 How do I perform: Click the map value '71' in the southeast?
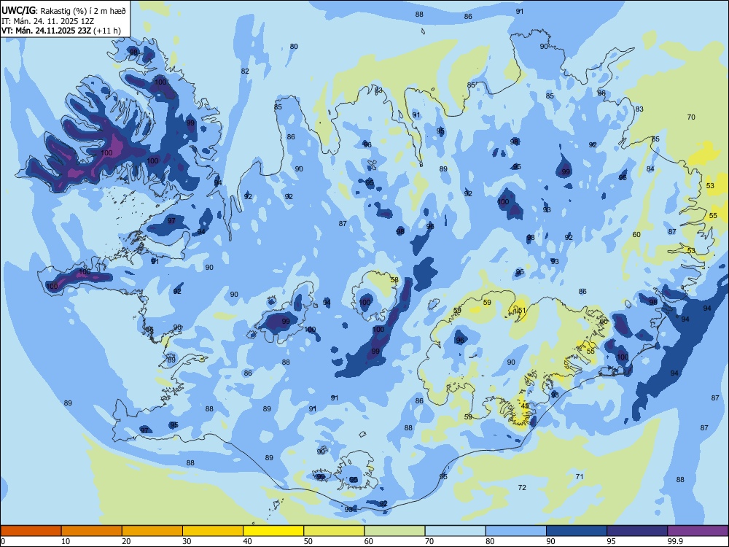[x=580, y=476]
